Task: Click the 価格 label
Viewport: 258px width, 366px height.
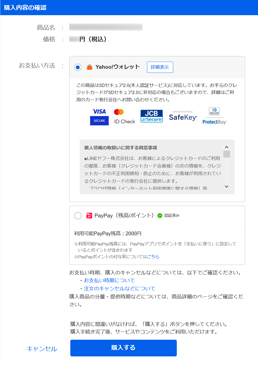Action: tap(49, 39)
